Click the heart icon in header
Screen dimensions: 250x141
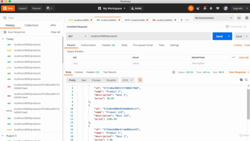click(x=218, y=8)
